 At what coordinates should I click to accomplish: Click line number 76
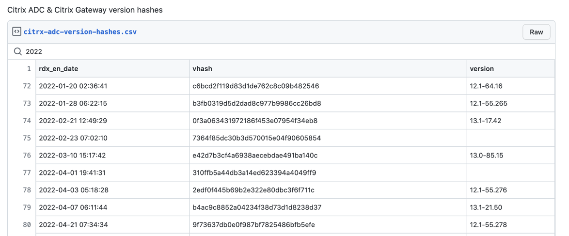(x=27, y=156)
